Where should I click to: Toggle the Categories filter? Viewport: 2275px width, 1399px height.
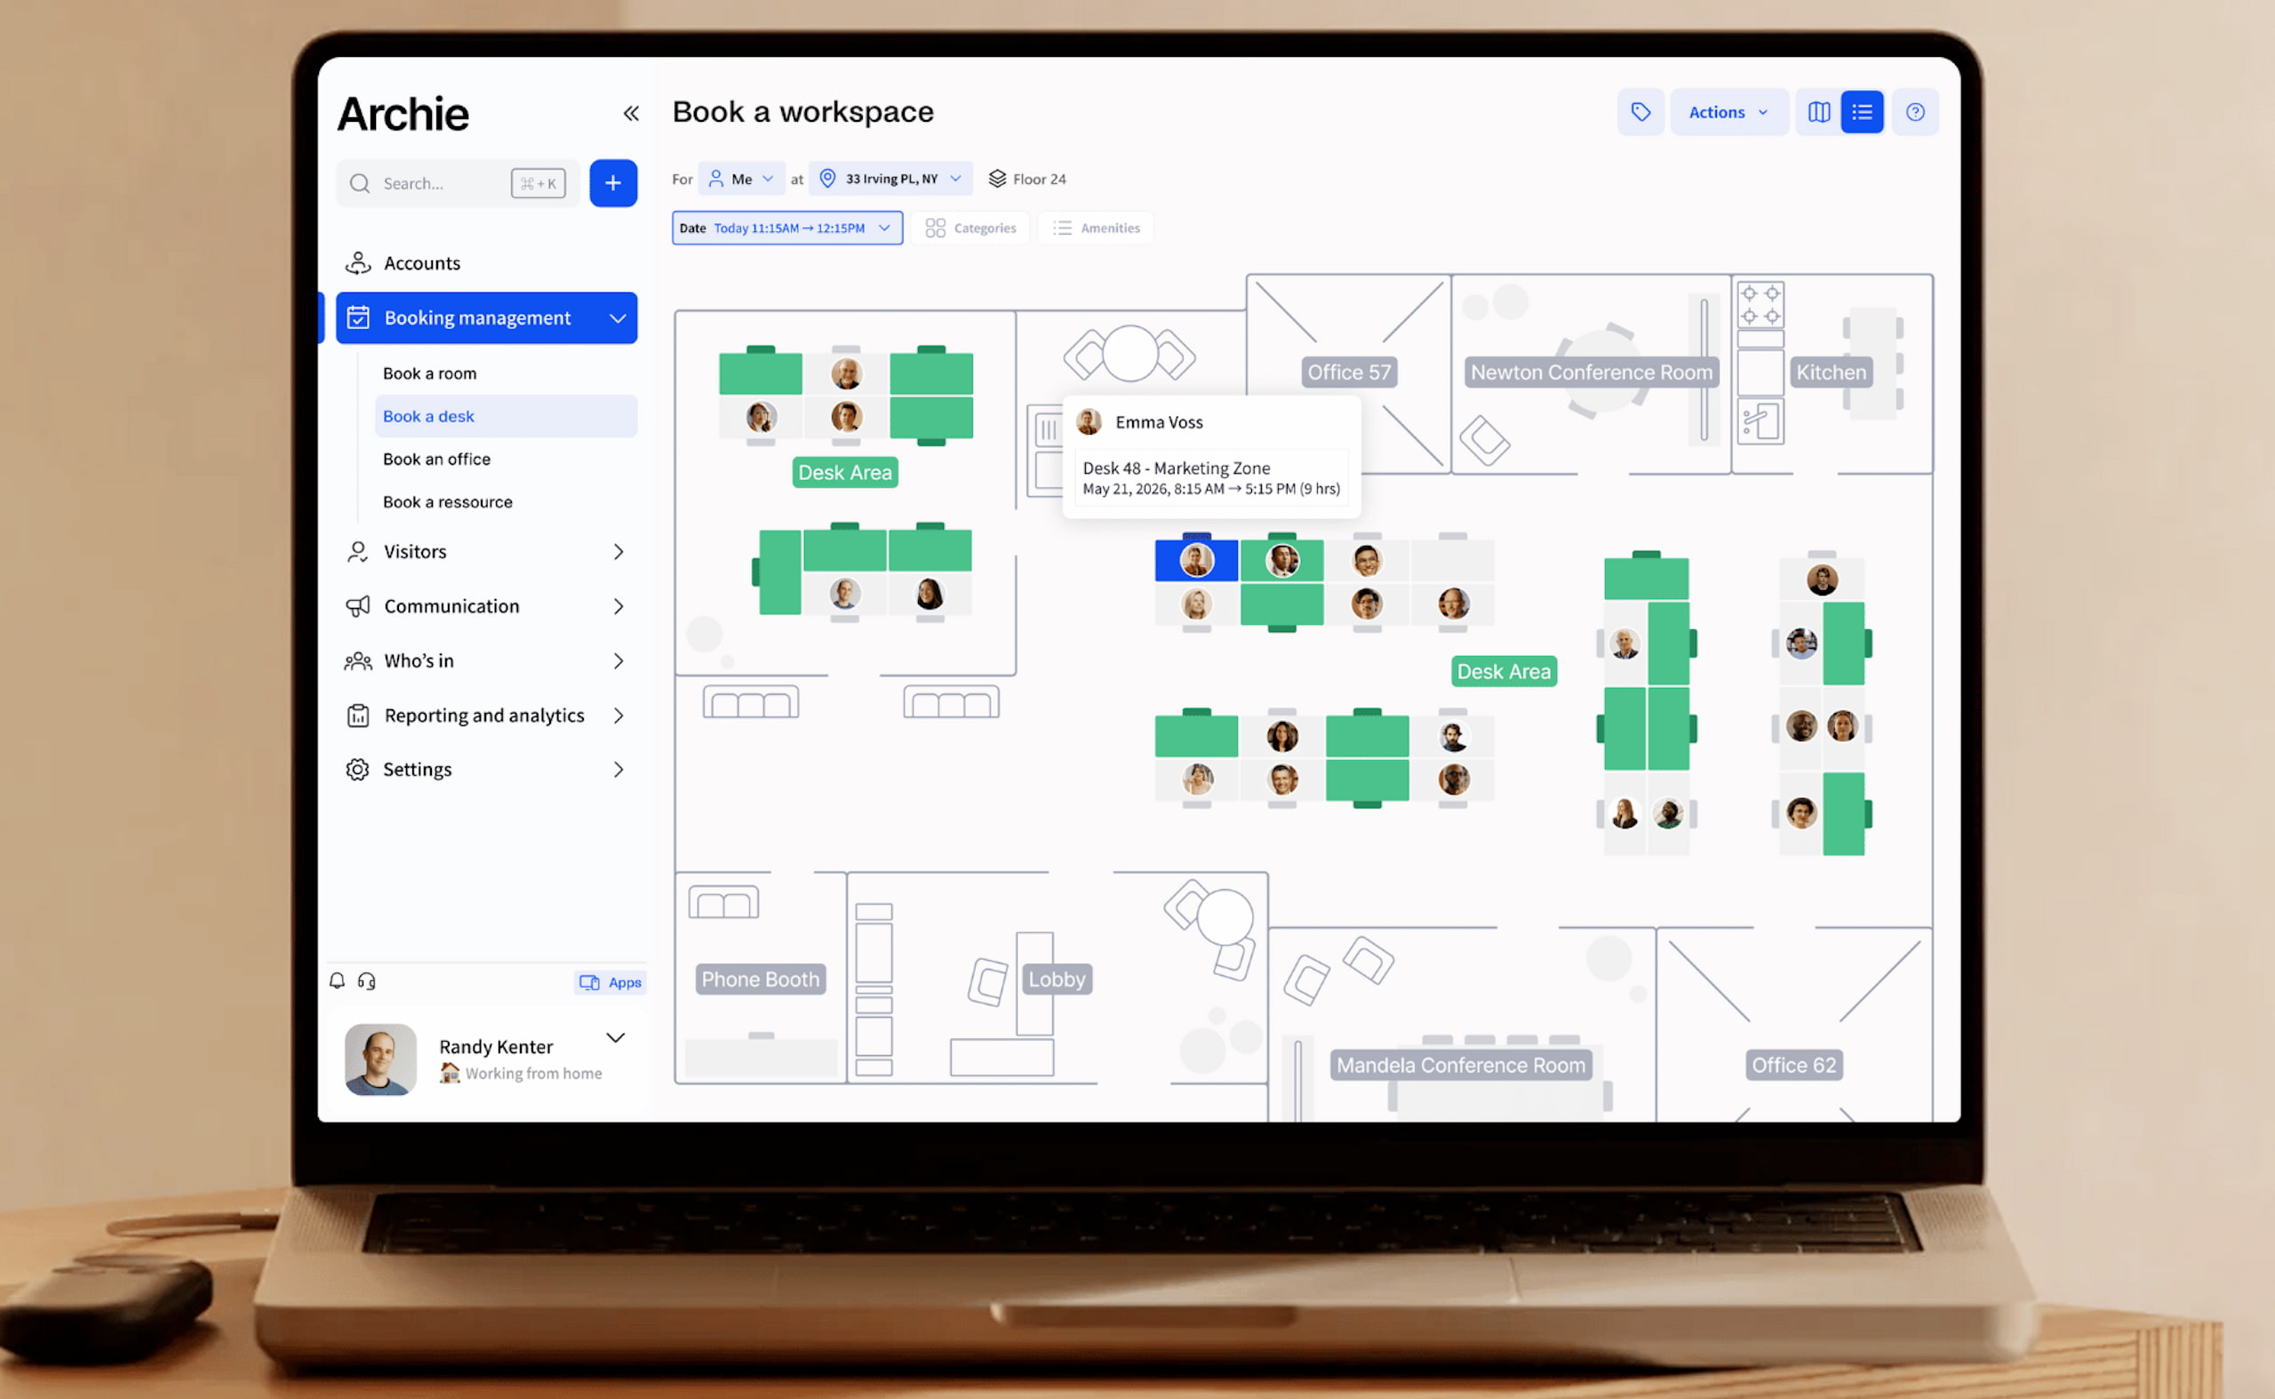(x=970, y=228)
